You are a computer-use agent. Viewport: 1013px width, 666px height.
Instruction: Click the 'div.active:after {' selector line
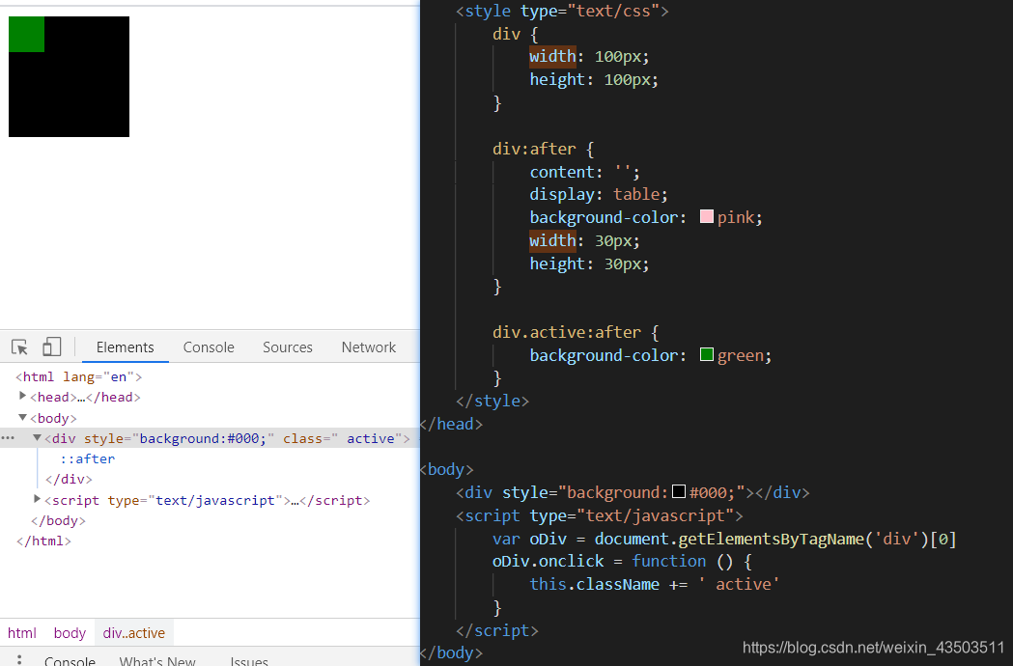pos(576,332)
